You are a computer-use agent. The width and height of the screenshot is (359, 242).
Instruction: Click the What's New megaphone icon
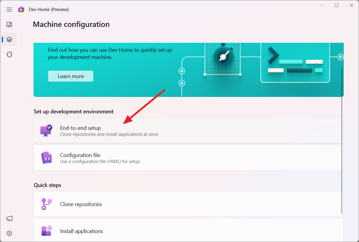pyautogui.click(x=9, y=218)
